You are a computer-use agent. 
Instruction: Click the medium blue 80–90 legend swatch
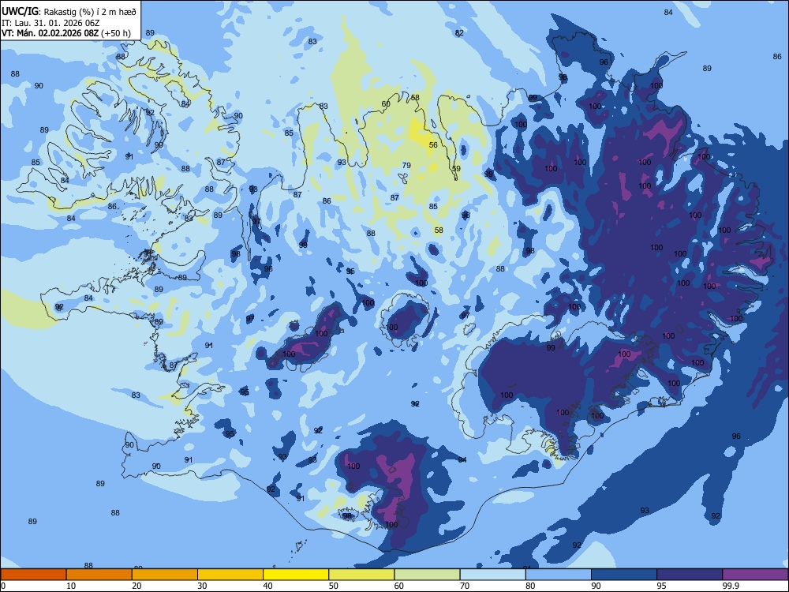point(559,575)
